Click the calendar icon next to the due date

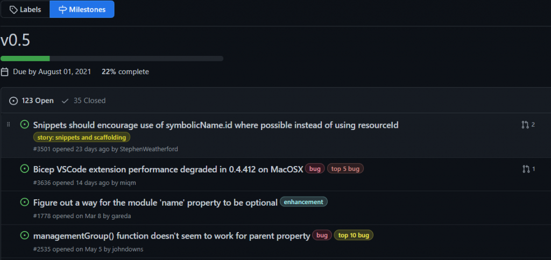pos(5,71)
